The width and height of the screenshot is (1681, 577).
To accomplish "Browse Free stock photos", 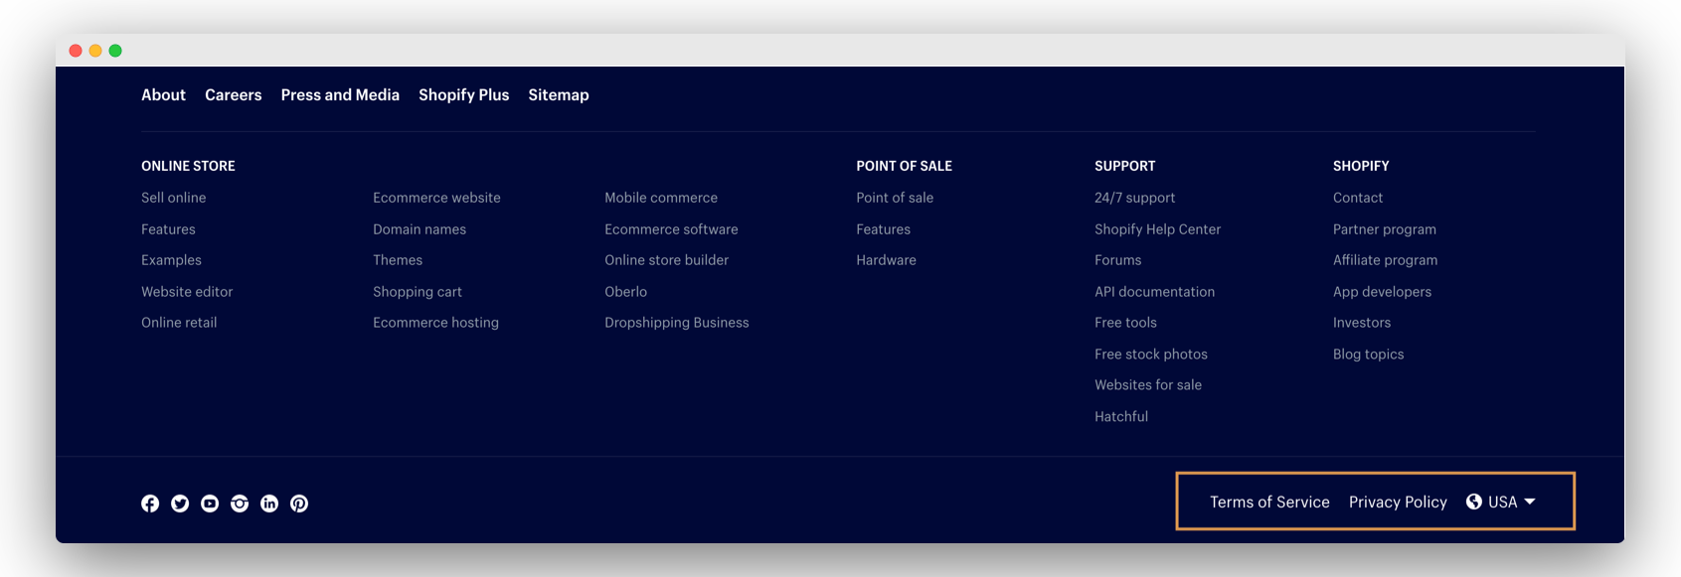I will tap(1150, 355).
